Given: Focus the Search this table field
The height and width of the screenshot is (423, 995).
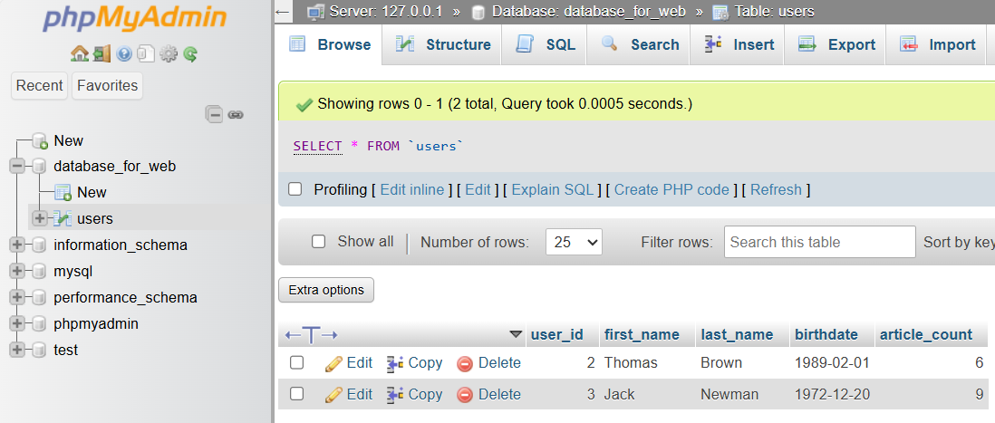Looking at the screenshot, I should [819, 242].
